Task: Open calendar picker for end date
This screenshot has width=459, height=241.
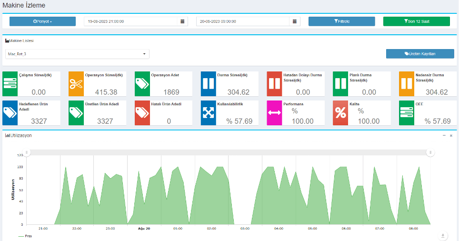Action: coord(295,21)
